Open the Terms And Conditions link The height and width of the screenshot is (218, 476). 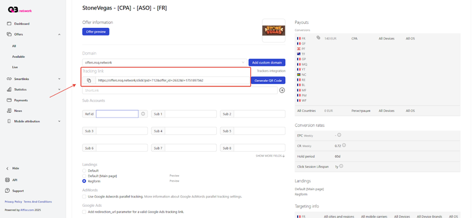(37, 202)
